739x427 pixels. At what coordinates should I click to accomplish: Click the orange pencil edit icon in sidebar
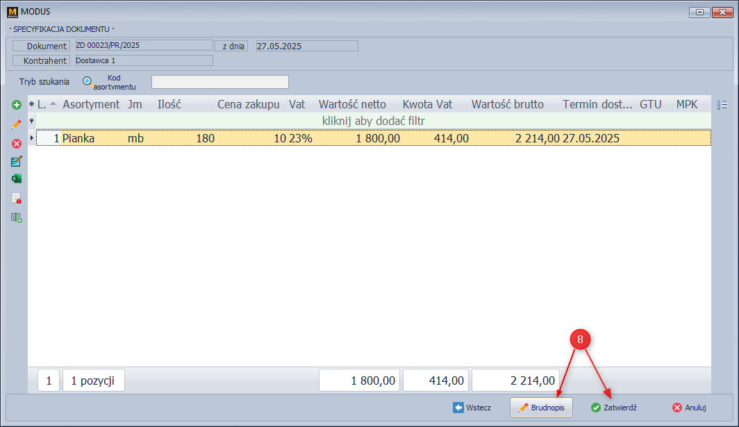[17, 124]
